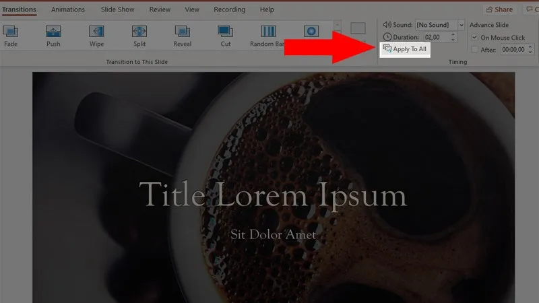Uncheck the On Mouse Click checkbox

pos(475,38)
